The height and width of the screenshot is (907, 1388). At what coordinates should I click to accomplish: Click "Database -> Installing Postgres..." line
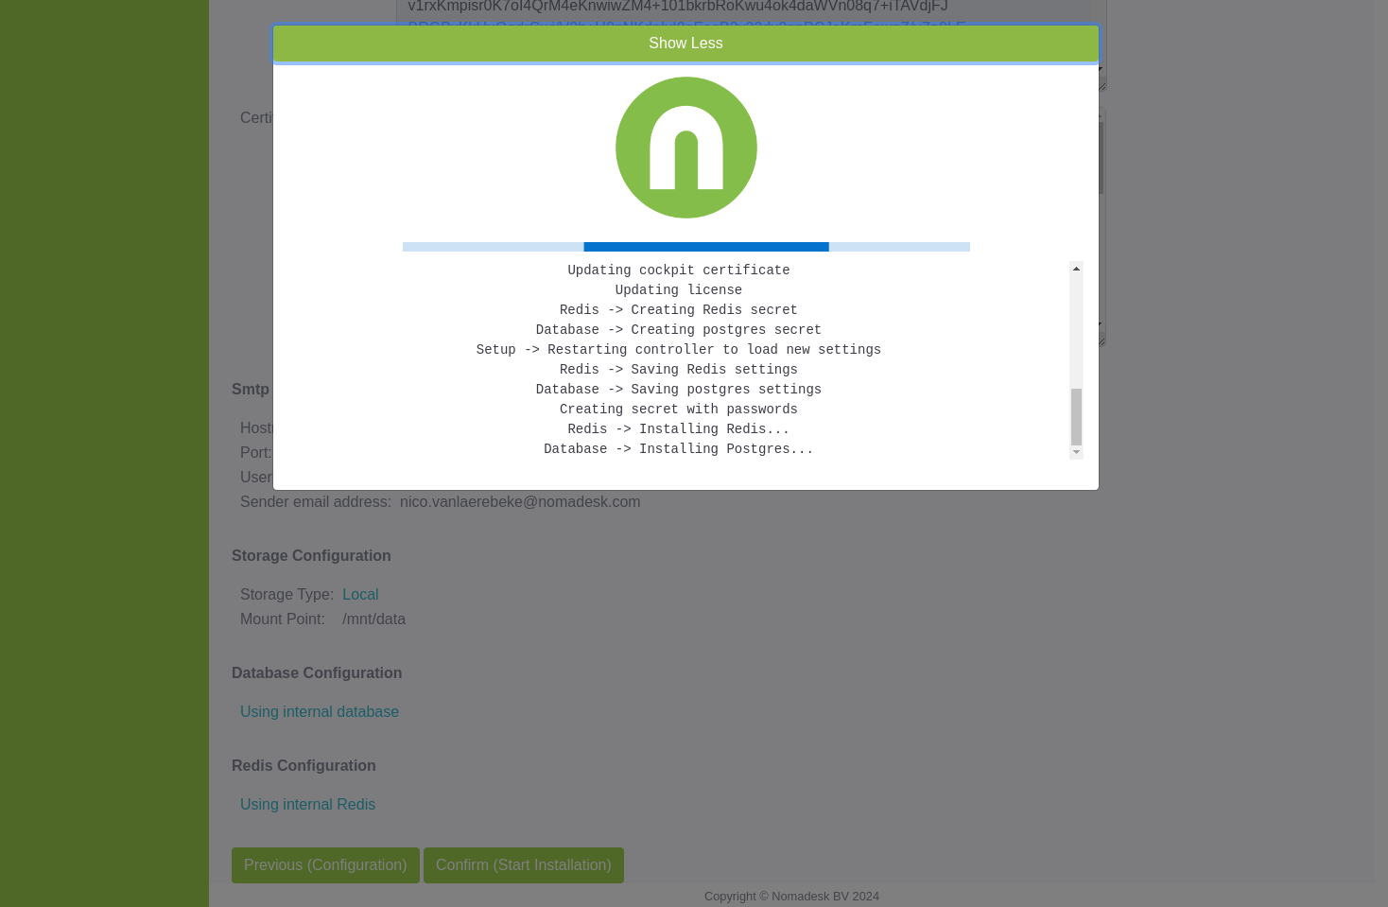[679, 449]
